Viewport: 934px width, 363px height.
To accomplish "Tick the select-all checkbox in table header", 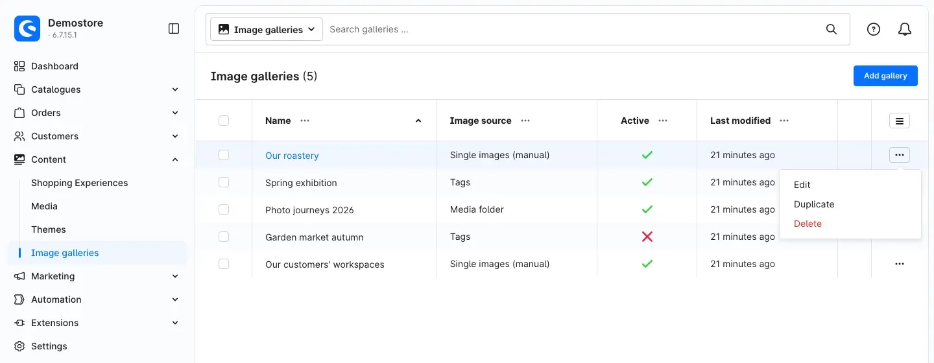I will coord(224,121).
